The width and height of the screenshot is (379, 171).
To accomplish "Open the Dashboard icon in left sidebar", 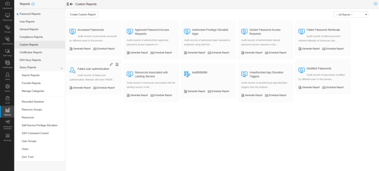I will [x=7, y=5].
